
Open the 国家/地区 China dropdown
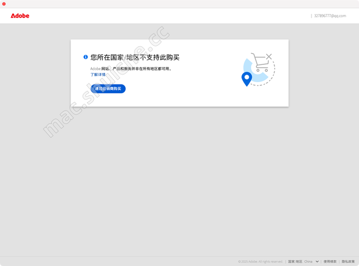tap(304, 261)
